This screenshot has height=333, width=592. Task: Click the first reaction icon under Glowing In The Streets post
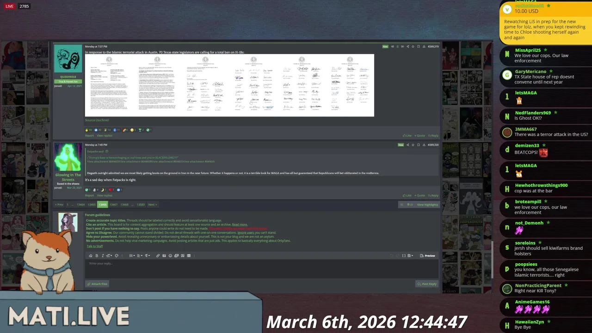(87, 190)
